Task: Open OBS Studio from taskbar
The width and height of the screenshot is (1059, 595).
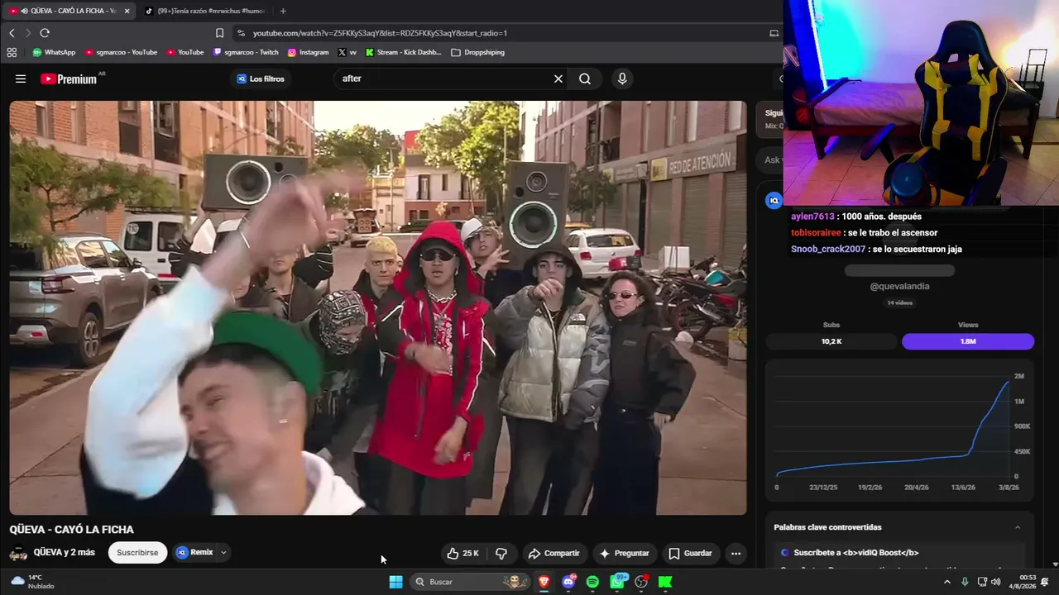Action: 641,582
